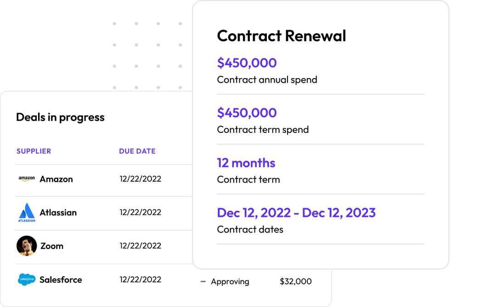496x307 pixels.
Task: Click a dot in the decorative dot grid
Action: coord(136,45)
